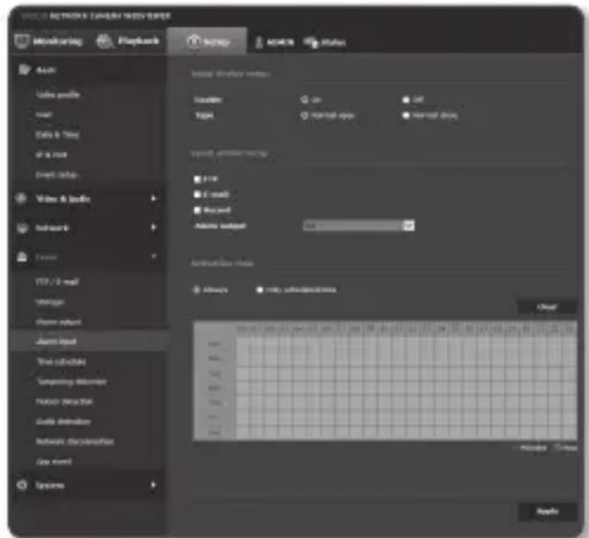Click the ADMIN user icon
Viewport: 589px width, 538px height.
click(x=259, y=42)
